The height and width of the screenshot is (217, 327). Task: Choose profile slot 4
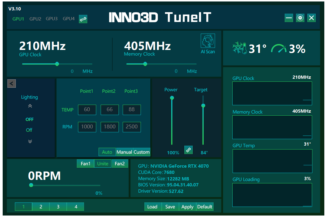75,207
